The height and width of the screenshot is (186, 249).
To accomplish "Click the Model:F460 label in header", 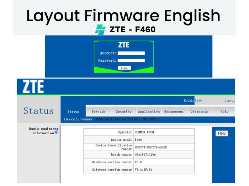I will 193,101.
